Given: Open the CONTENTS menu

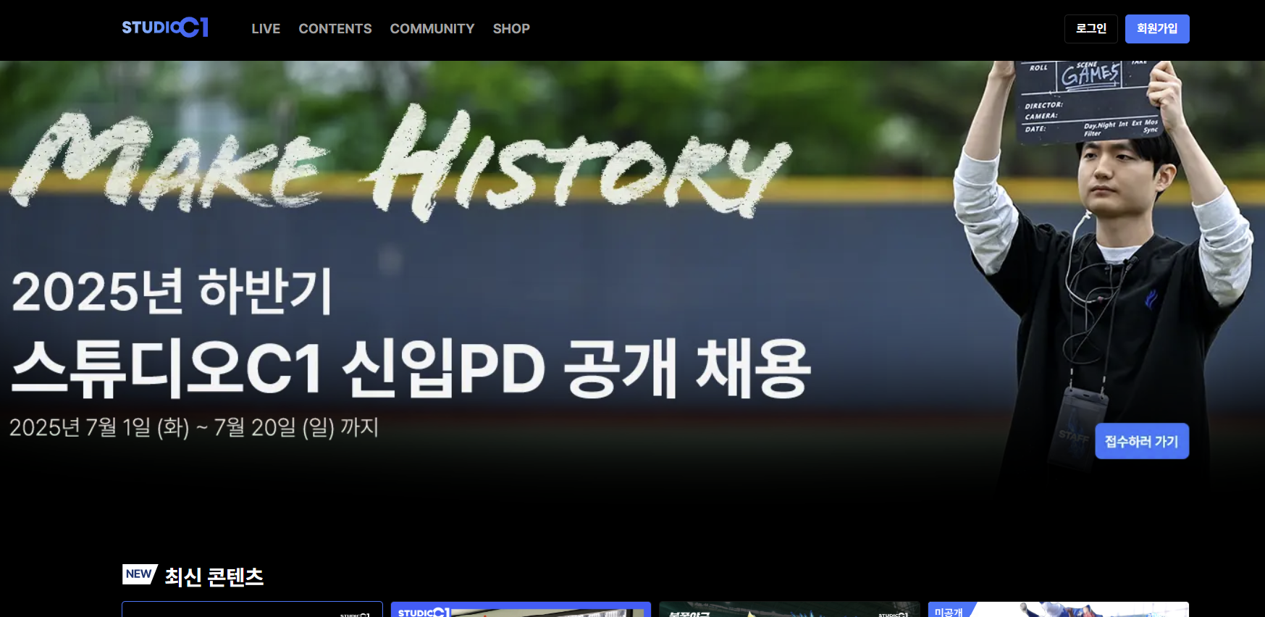Looking at the screenshot, I should 335,29.
